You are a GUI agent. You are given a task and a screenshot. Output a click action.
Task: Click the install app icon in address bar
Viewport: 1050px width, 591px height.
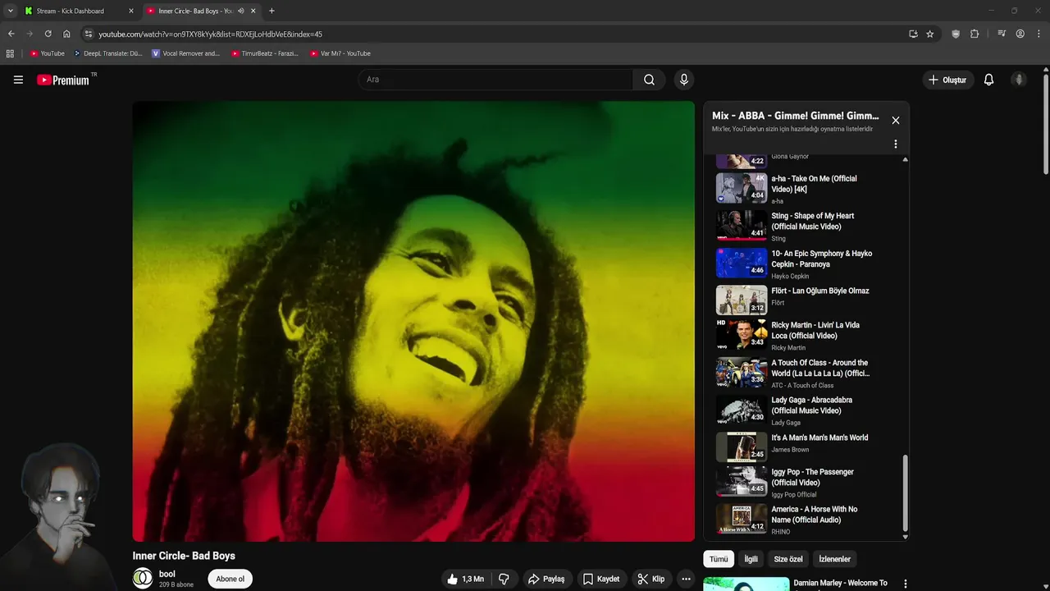(913, 34)
